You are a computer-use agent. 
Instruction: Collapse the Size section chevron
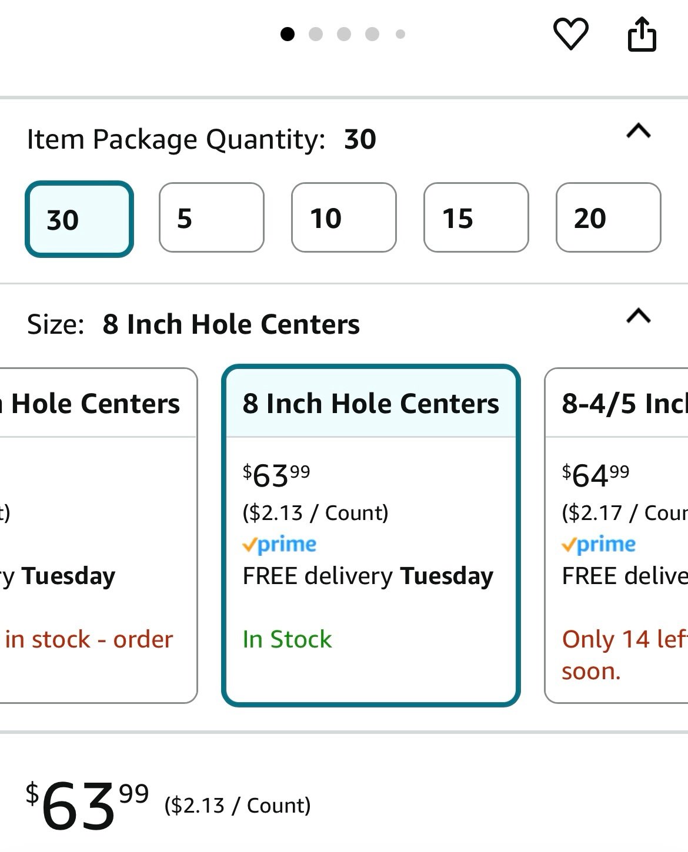click(x=639, y=316)
